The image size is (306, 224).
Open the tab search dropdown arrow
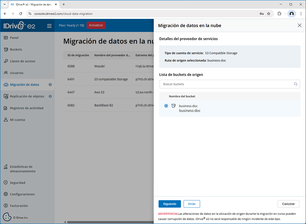click(4, 4)
